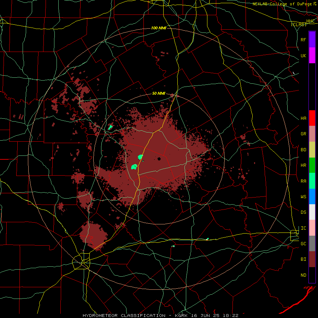Click the HA legend label
The image size is (318, 318).
point(303,118)
